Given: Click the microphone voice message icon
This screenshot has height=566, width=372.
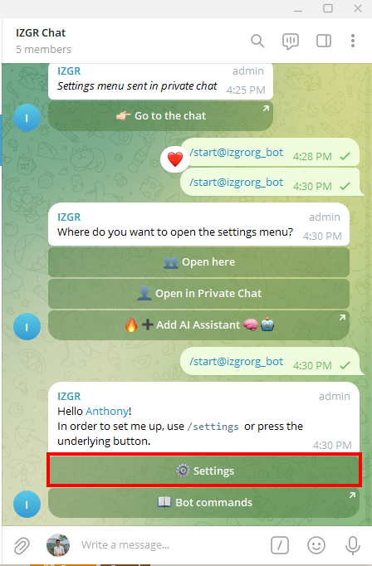Looking at the screenshot, I should coord(353,545).
